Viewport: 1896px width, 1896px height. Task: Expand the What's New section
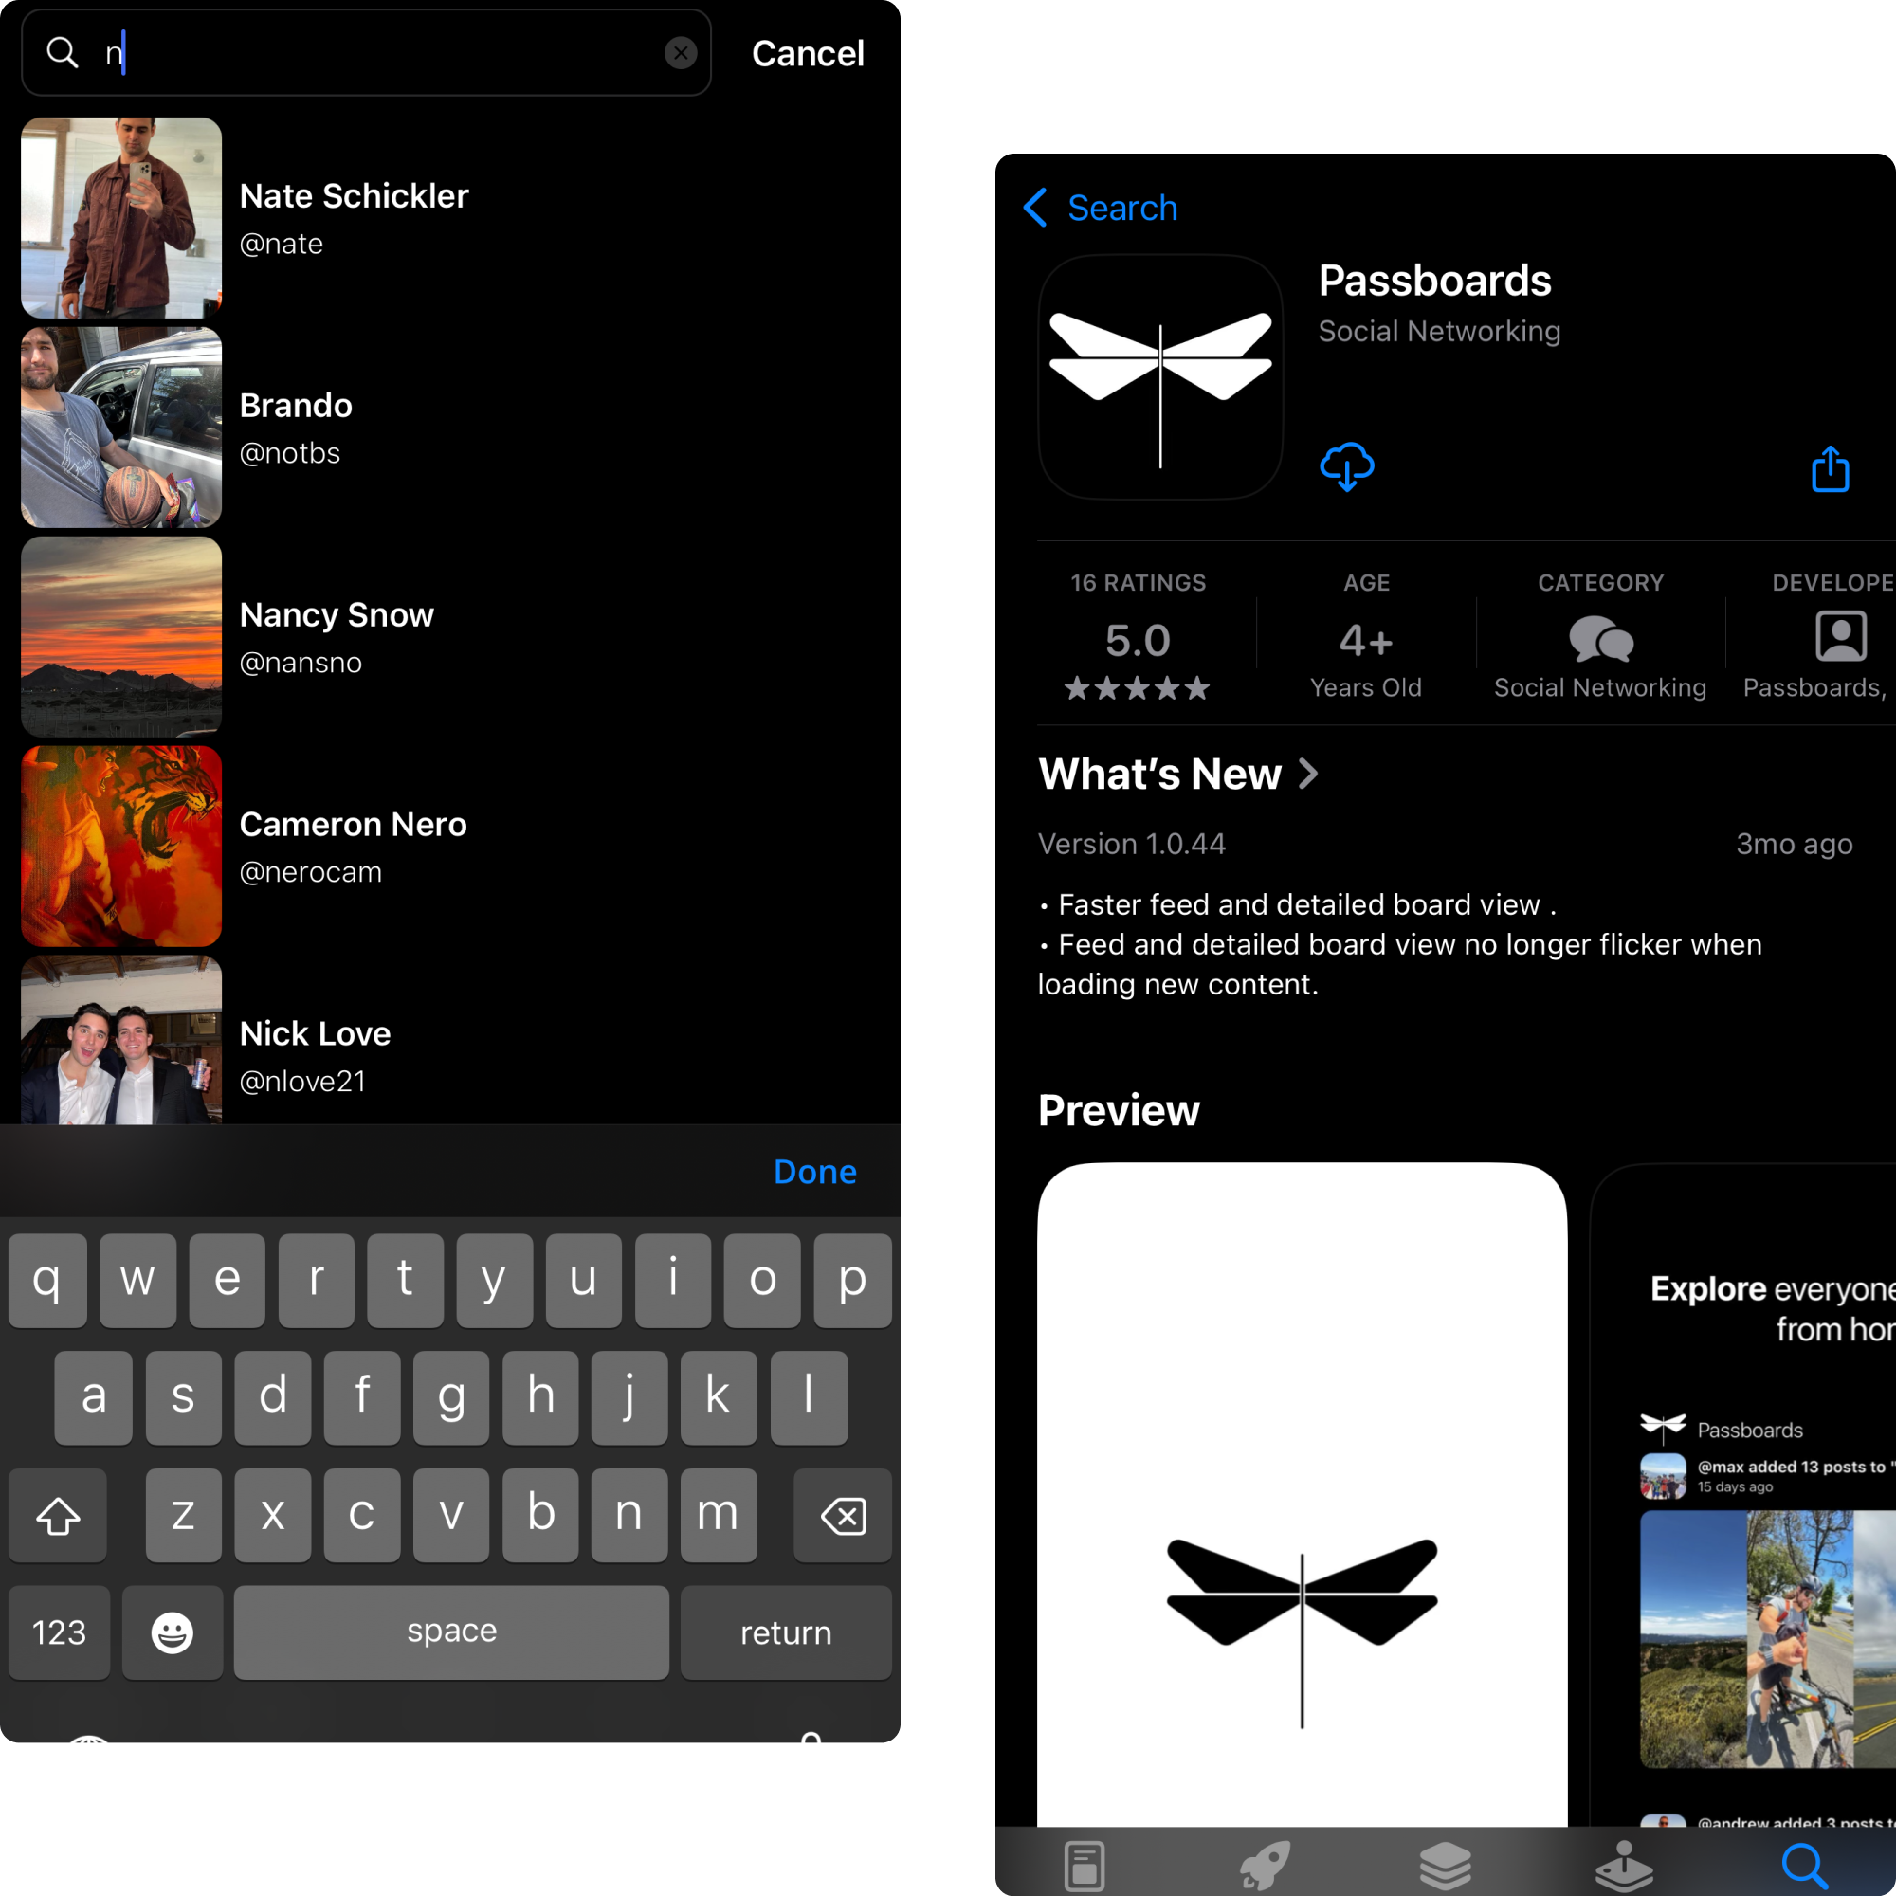pos(1177,775)
